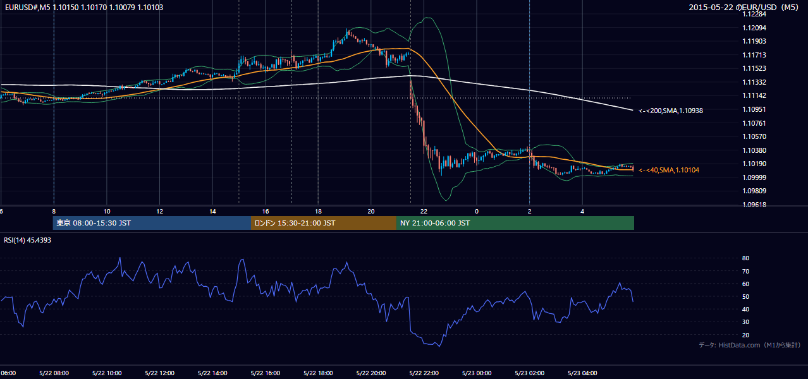Click hour tick 14 under the price chart

212,211
